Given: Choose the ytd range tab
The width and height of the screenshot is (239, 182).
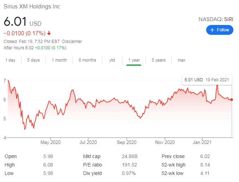Looking at the screenshot, I should coord(112,60).
